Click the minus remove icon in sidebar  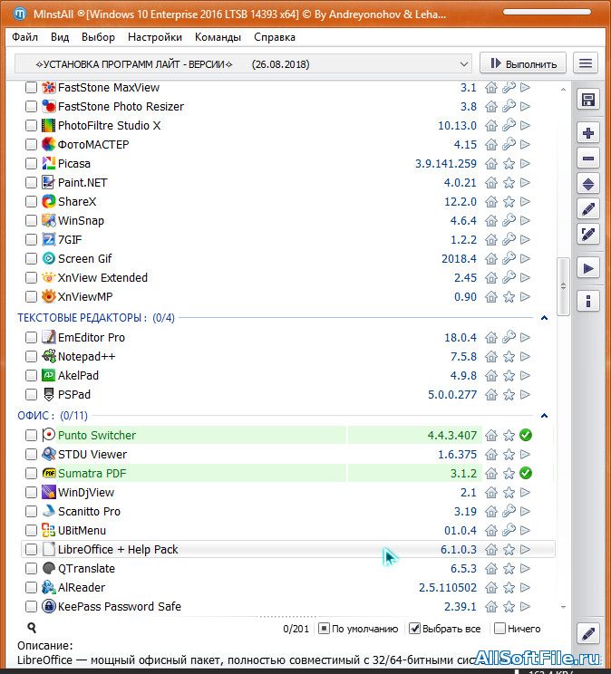pos(587,159)
